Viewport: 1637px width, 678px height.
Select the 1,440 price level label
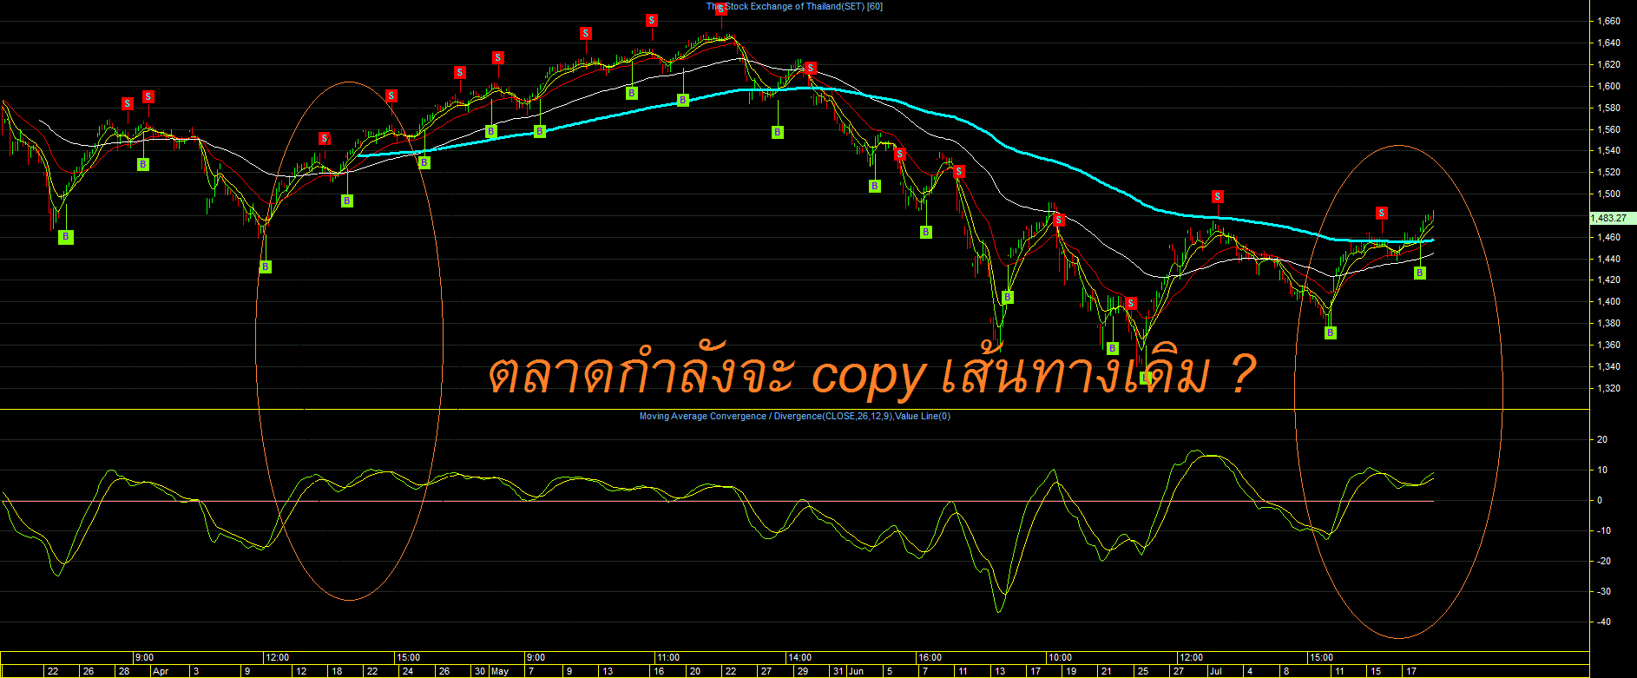pyautogui.click(x=1608, y=259)
